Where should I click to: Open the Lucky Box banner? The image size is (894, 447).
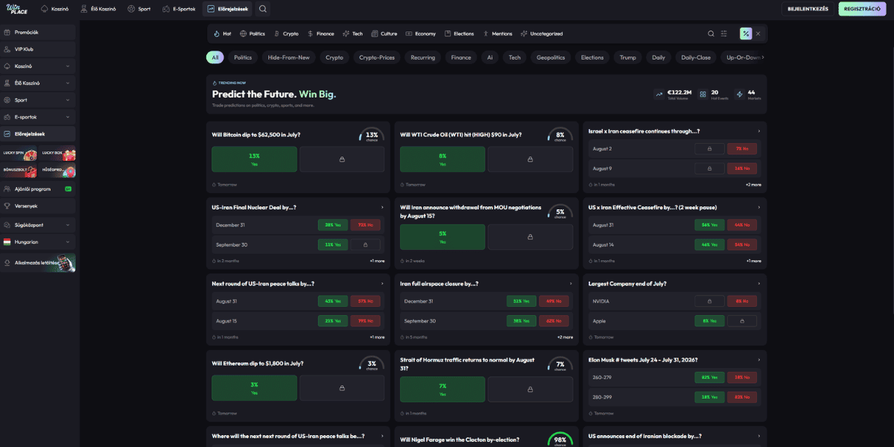pyautogui.click(x=57, y=154)
